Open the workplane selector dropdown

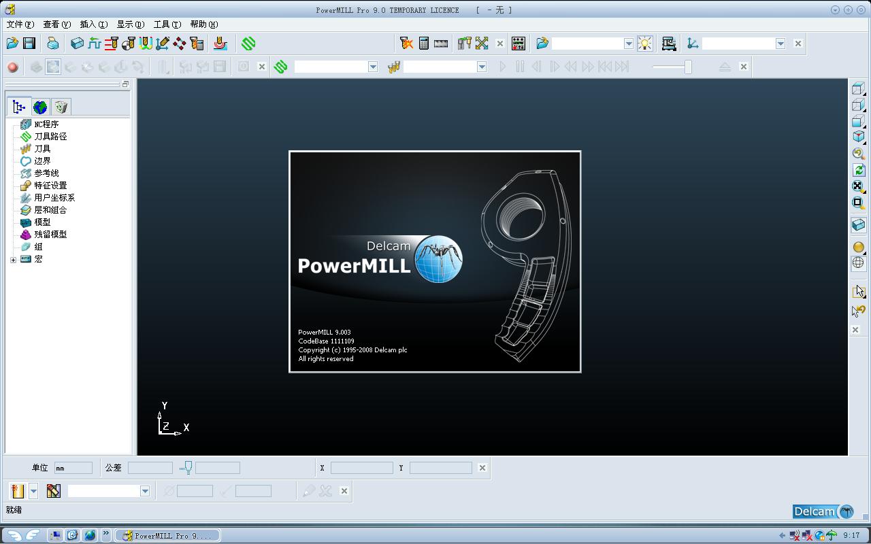pos(780,44)
